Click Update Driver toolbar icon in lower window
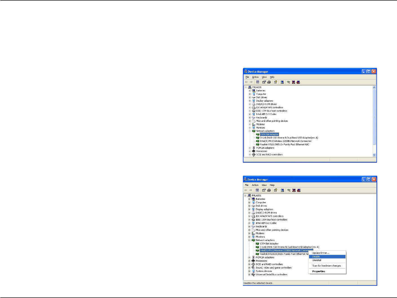 (x=289, y=190)
